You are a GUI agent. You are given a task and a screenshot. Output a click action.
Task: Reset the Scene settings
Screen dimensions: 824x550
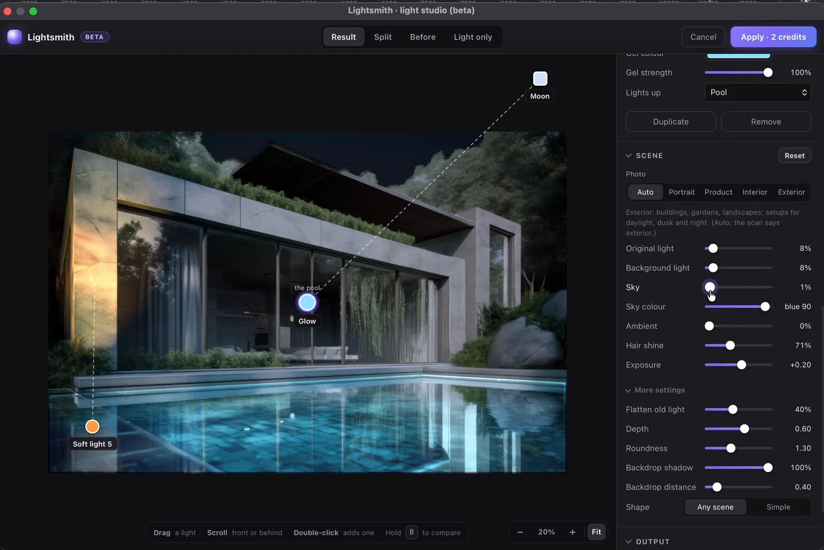[x=794, y=156]
